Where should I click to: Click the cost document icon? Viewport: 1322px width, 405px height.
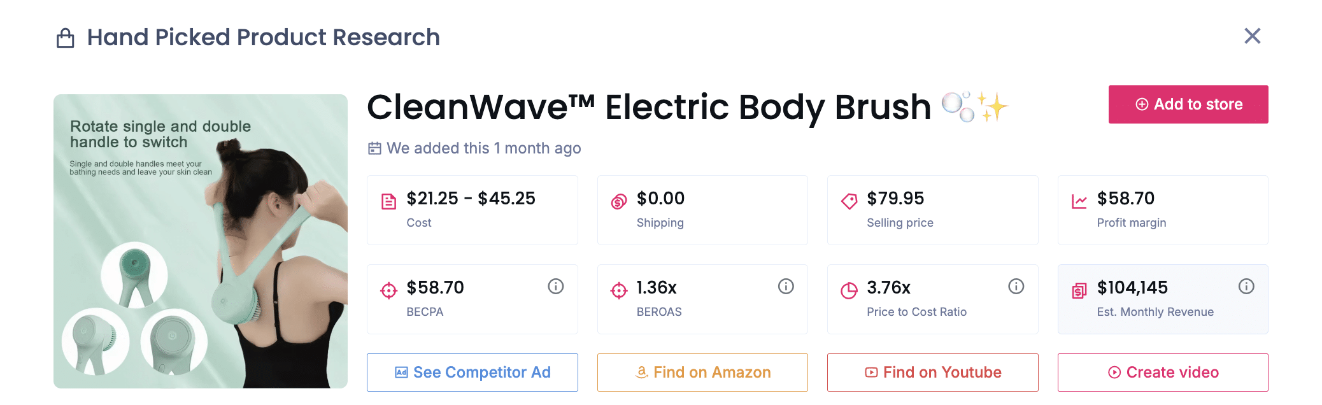pyautogui.click(x=388, y=199)
